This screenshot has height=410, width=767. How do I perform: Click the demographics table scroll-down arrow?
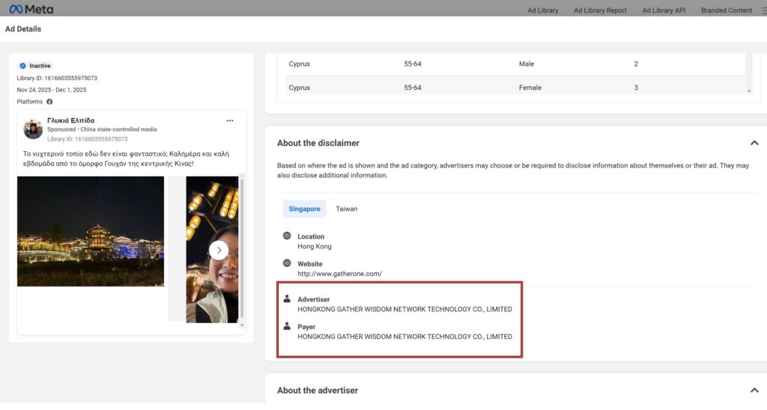coord(748,91)
